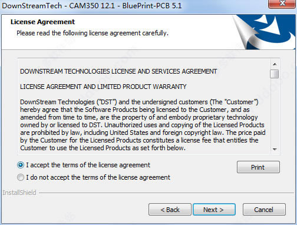Go to the previous step with Back
Screen dimensions: 297x225
pos(170,210)
